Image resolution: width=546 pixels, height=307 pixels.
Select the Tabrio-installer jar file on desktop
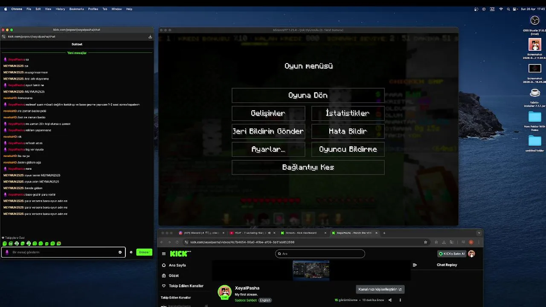pos(534,93)
